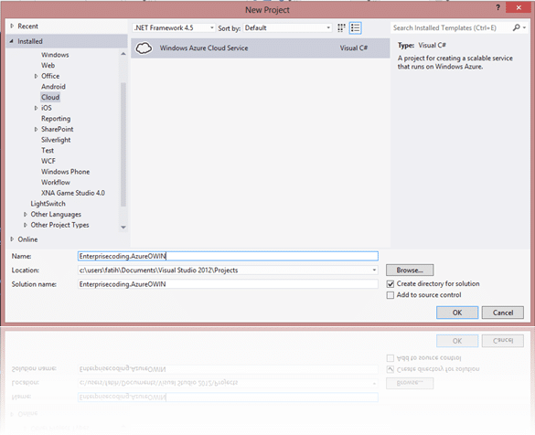Open the .NET Framework 4.5 dropdown
This screenshot has width=535, height=435.
coord(174,28)
